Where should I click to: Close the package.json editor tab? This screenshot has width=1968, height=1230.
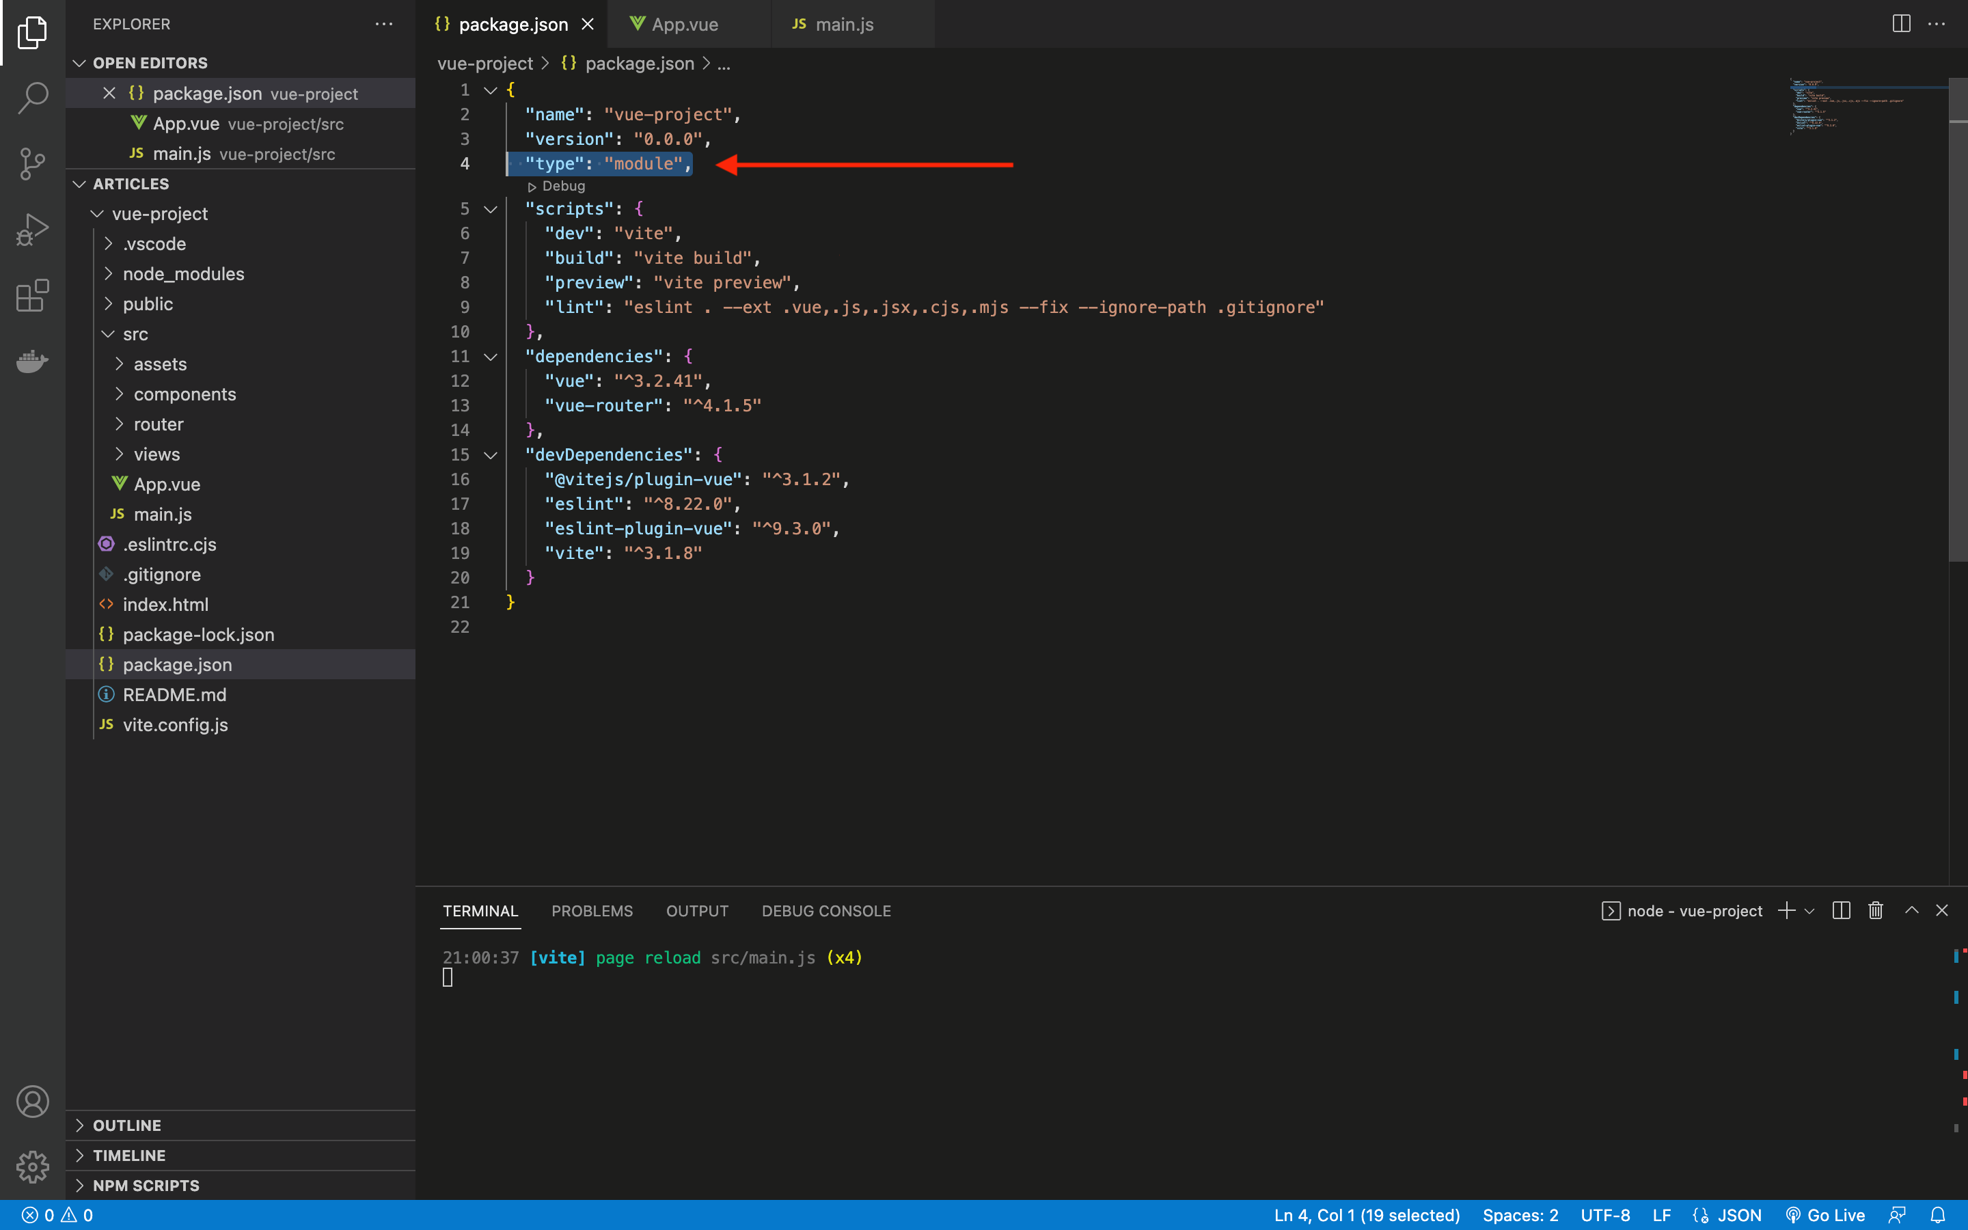coord(588,25)
